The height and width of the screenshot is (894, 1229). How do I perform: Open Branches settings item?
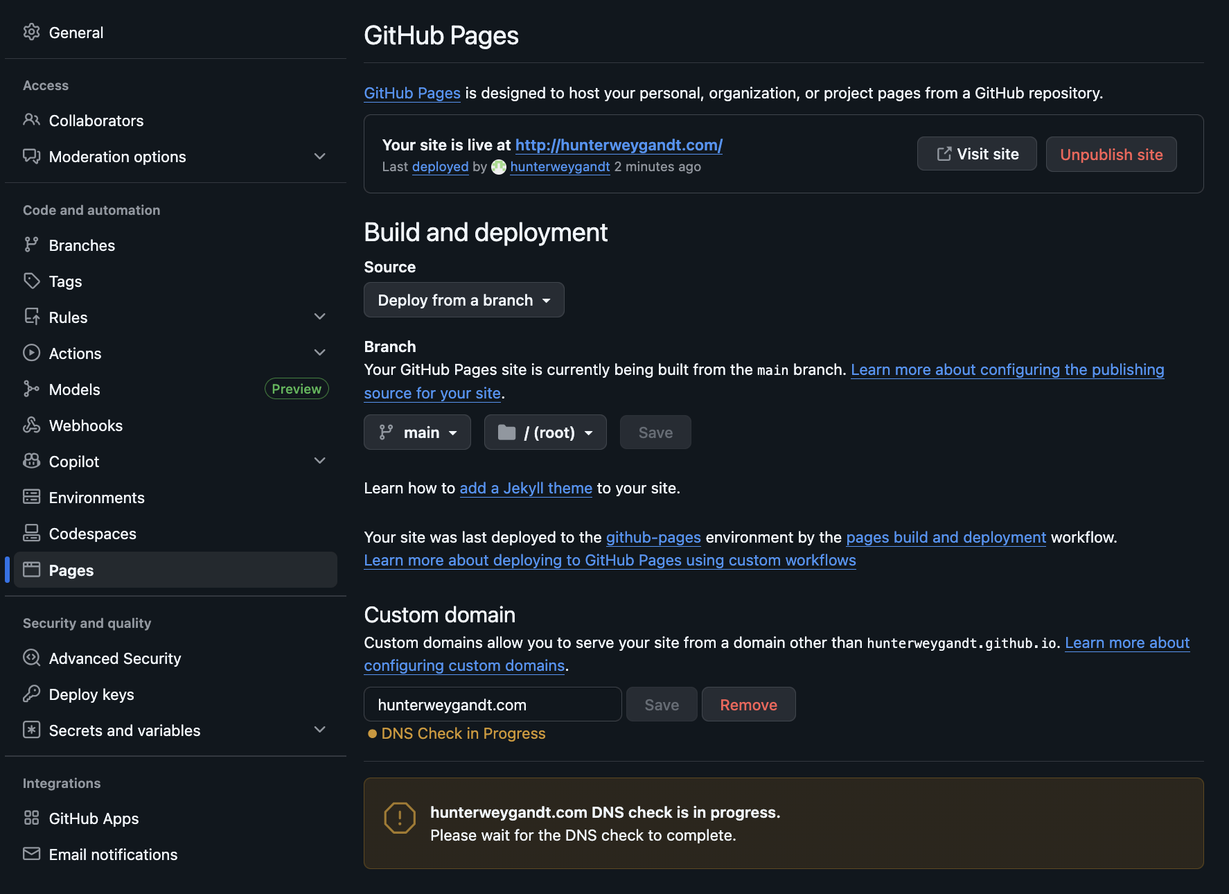point(175,245)
